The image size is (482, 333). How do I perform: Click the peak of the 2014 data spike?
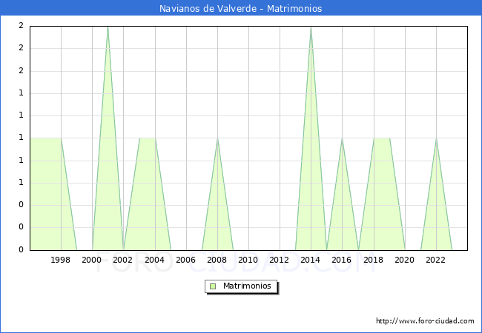tap(311, 27)
